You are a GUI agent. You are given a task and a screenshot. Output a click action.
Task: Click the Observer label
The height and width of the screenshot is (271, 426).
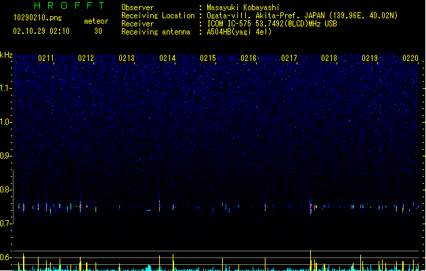tap(137, 7)
